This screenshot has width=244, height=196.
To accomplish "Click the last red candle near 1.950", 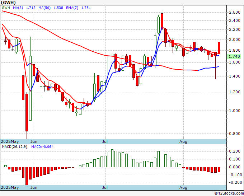I will point(219,48).
